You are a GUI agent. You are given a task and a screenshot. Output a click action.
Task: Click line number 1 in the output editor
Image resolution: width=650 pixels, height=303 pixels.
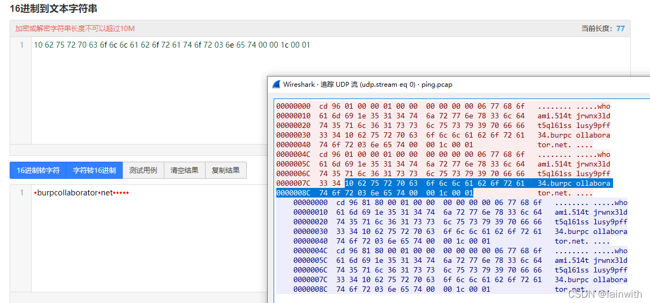21,193
